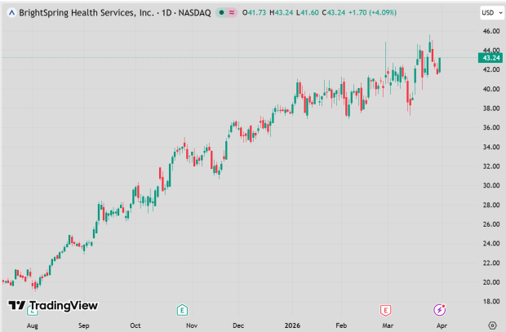Open the red March earnings marker
The image size is (506, 332).
pyautogui.click(x=386, y=309)
